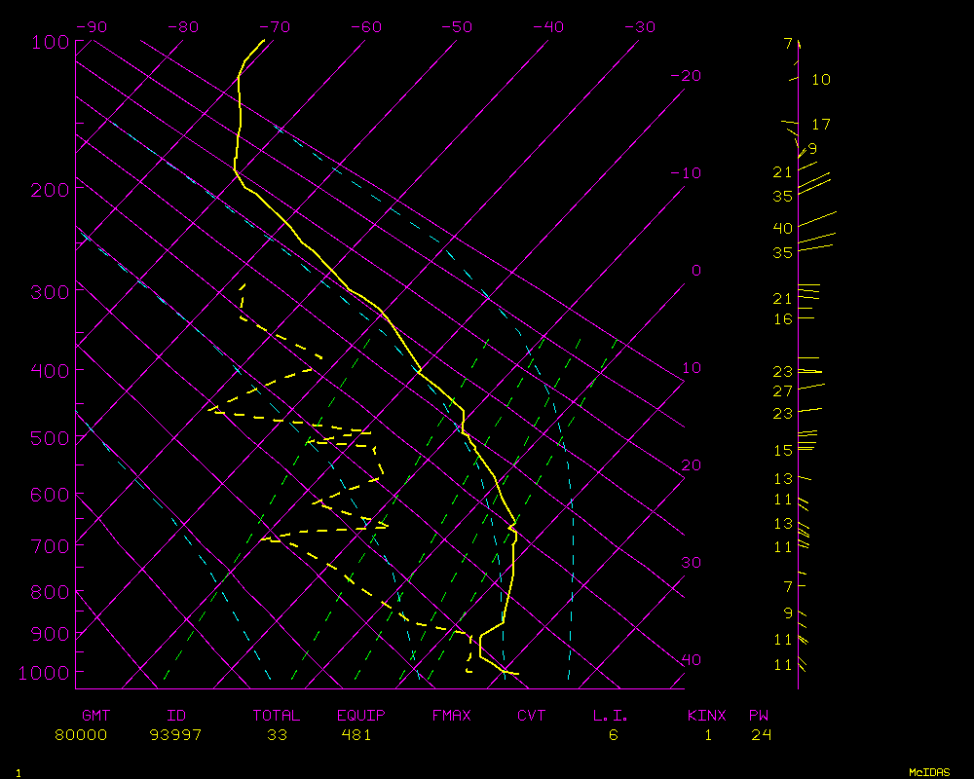This screenshot has width=974, height=779.
Task: Select the 1000 pressure level label
Action: point(45,673)
